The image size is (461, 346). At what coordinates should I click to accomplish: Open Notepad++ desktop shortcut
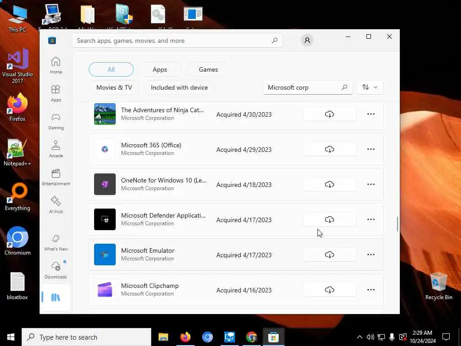(18, 152)
